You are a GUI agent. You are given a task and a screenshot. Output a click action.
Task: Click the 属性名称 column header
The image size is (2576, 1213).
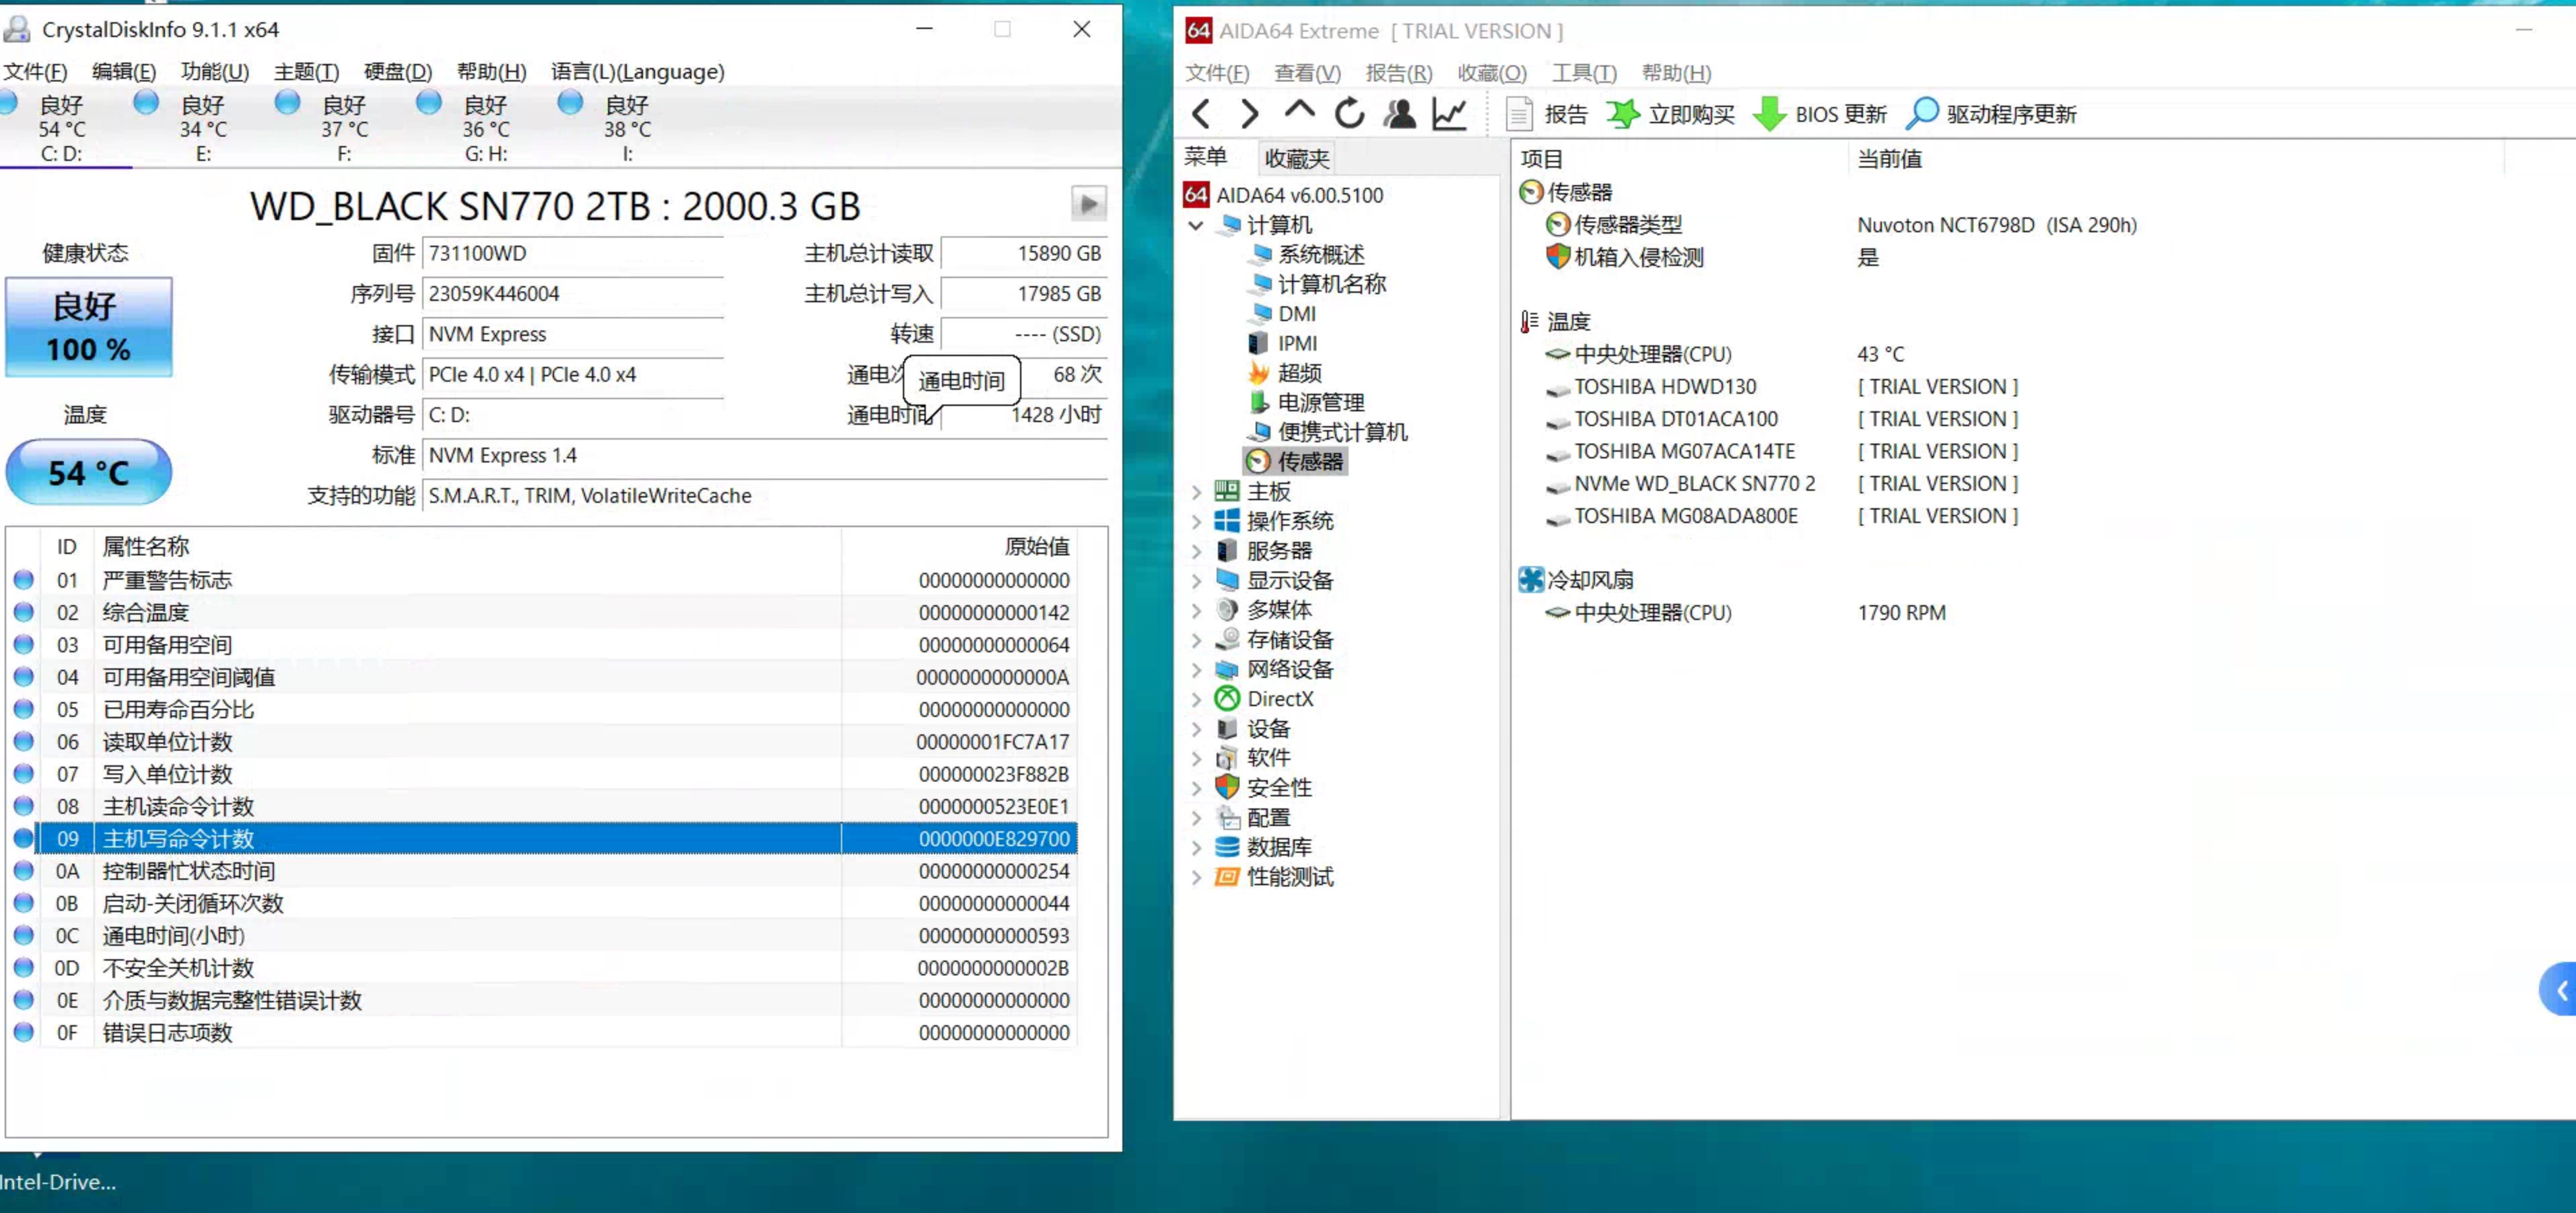click(x=468, y=546)
